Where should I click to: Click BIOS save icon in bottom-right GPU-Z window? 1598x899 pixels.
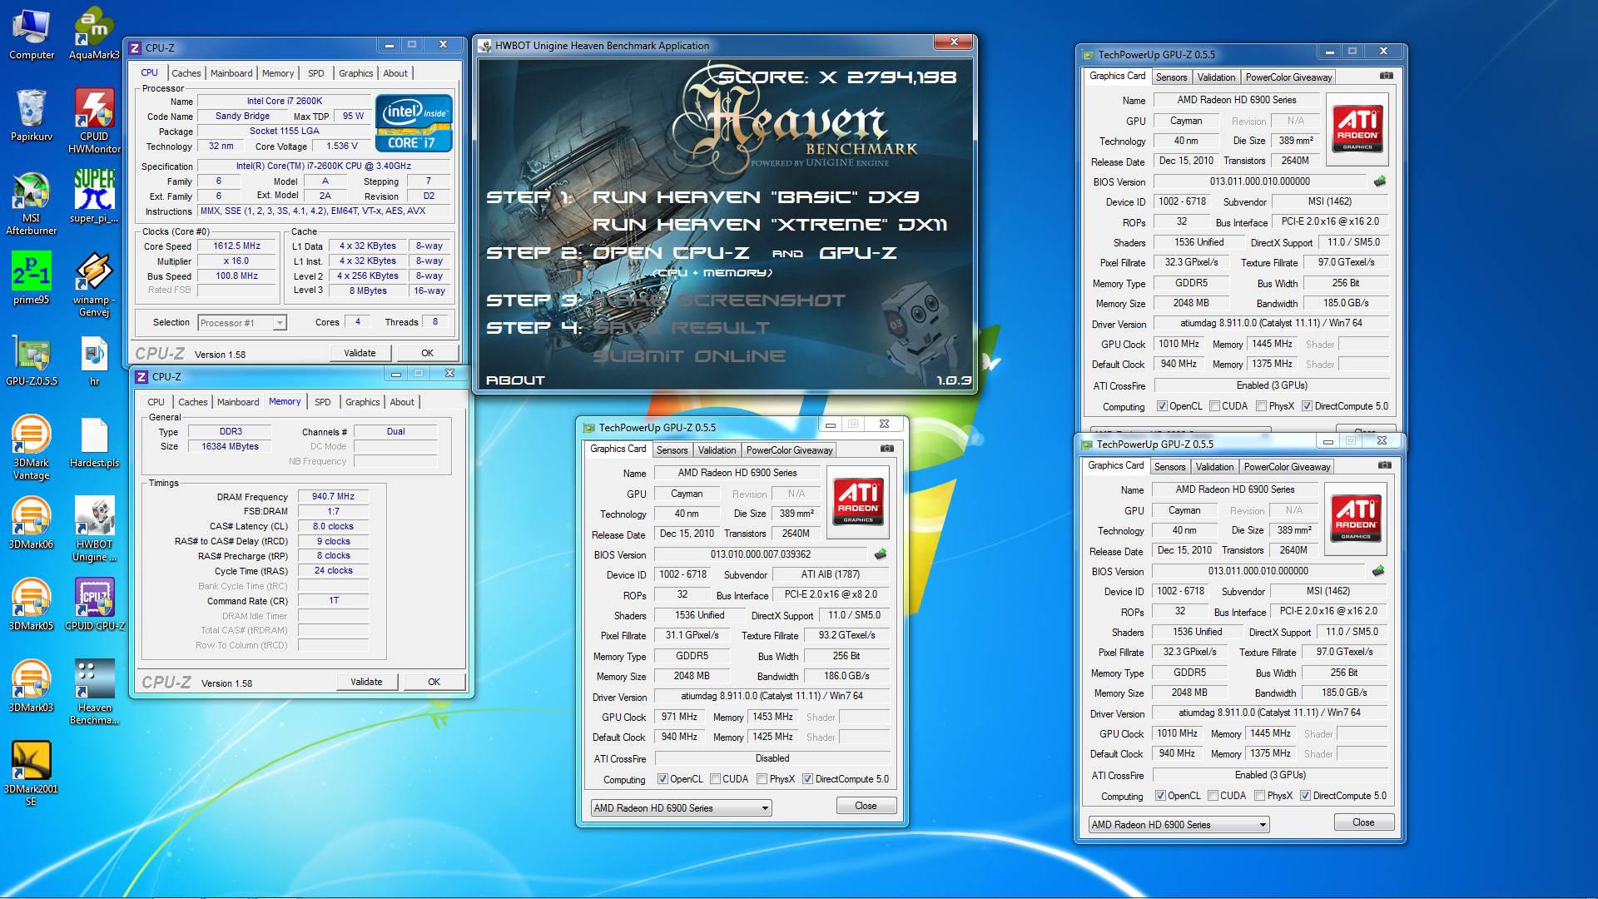[x=1378, y=571]
